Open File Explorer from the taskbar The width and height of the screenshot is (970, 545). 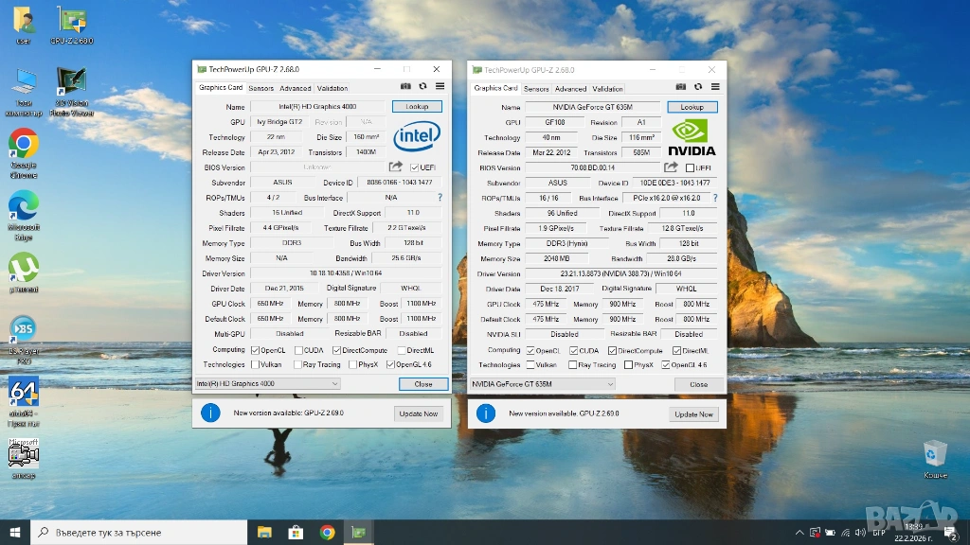click(264, 533)
